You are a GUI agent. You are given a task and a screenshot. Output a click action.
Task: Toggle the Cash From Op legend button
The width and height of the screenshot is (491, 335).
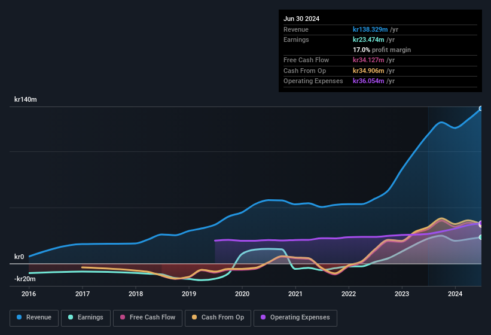(x=218, y=318)
